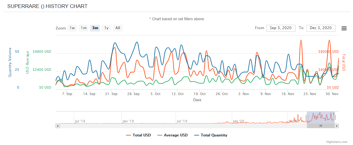Toggle the Average USD series in legend
The width and height of the screenshot is (353, 145).
173,135
